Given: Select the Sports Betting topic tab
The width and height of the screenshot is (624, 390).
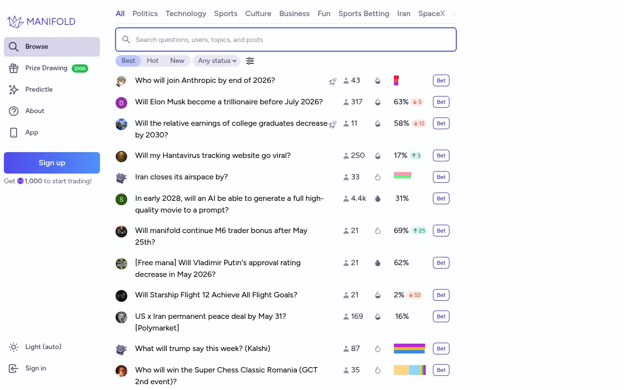Looking at the screenshot, I should tap(364, 14).
